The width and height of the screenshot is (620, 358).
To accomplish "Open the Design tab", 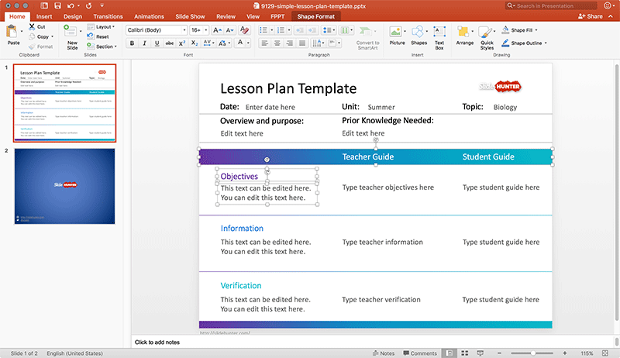I will (73, 16).
